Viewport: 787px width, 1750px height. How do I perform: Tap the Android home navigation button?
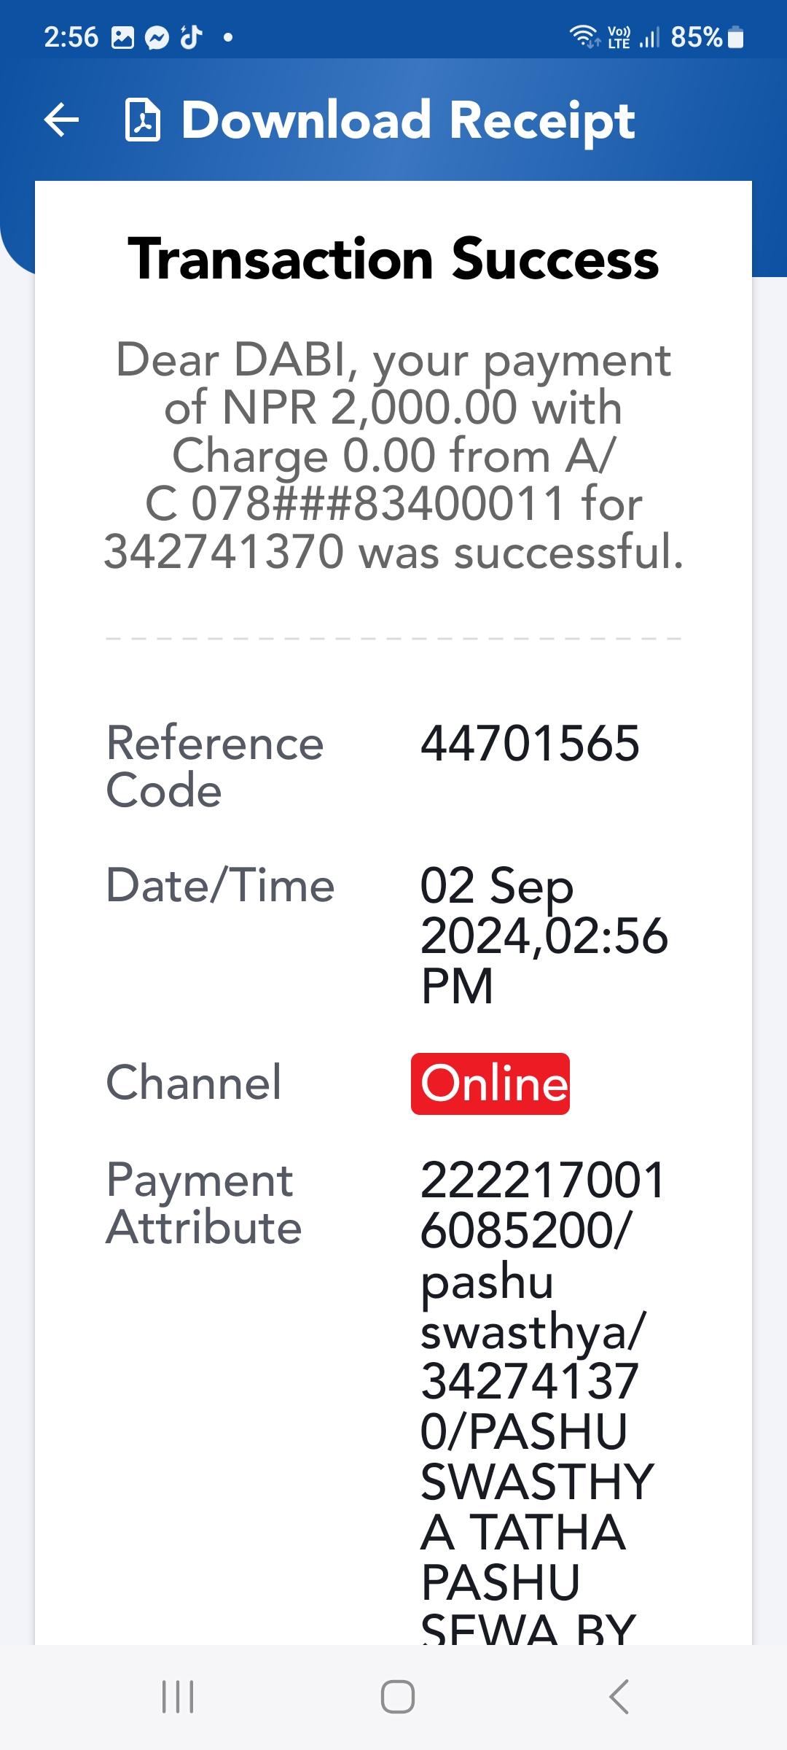pos(398,1697)
